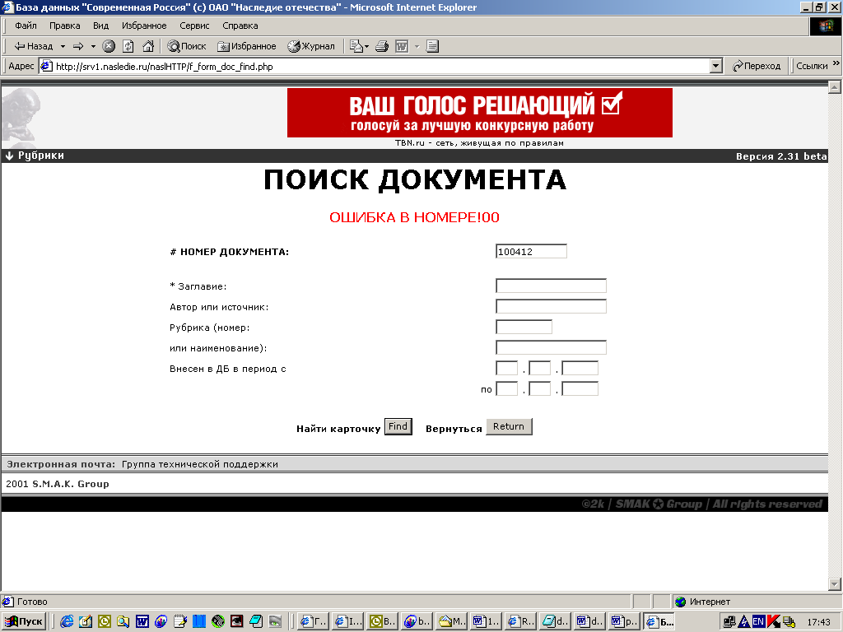Click the end-period year field in 'по' row
The height and width of the screenshot is (632, 843).
[x=580, y=388]
